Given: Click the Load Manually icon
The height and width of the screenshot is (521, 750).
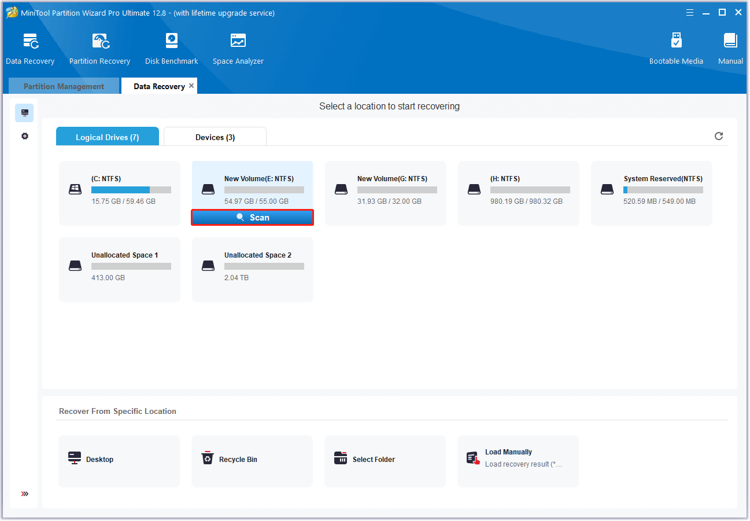Looking at the screenshot, I should pos(474,458).
